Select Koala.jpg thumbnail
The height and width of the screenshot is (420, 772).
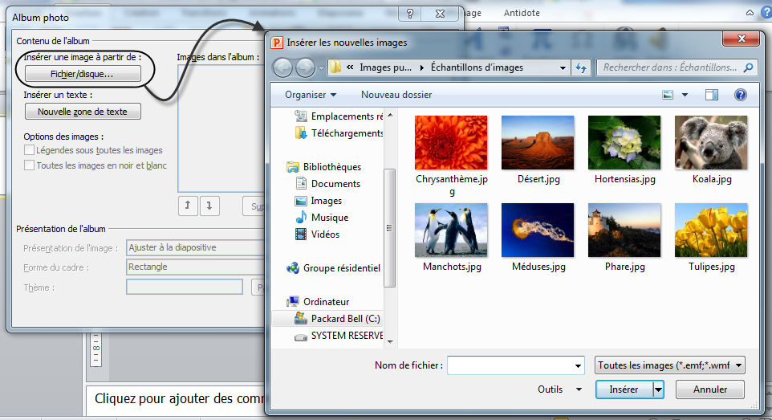[711, 143]
